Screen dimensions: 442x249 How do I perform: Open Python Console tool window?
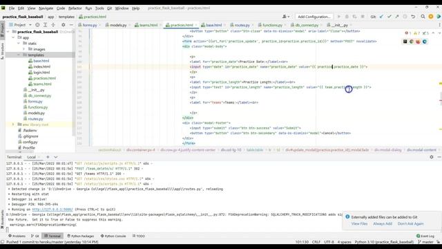113,236
